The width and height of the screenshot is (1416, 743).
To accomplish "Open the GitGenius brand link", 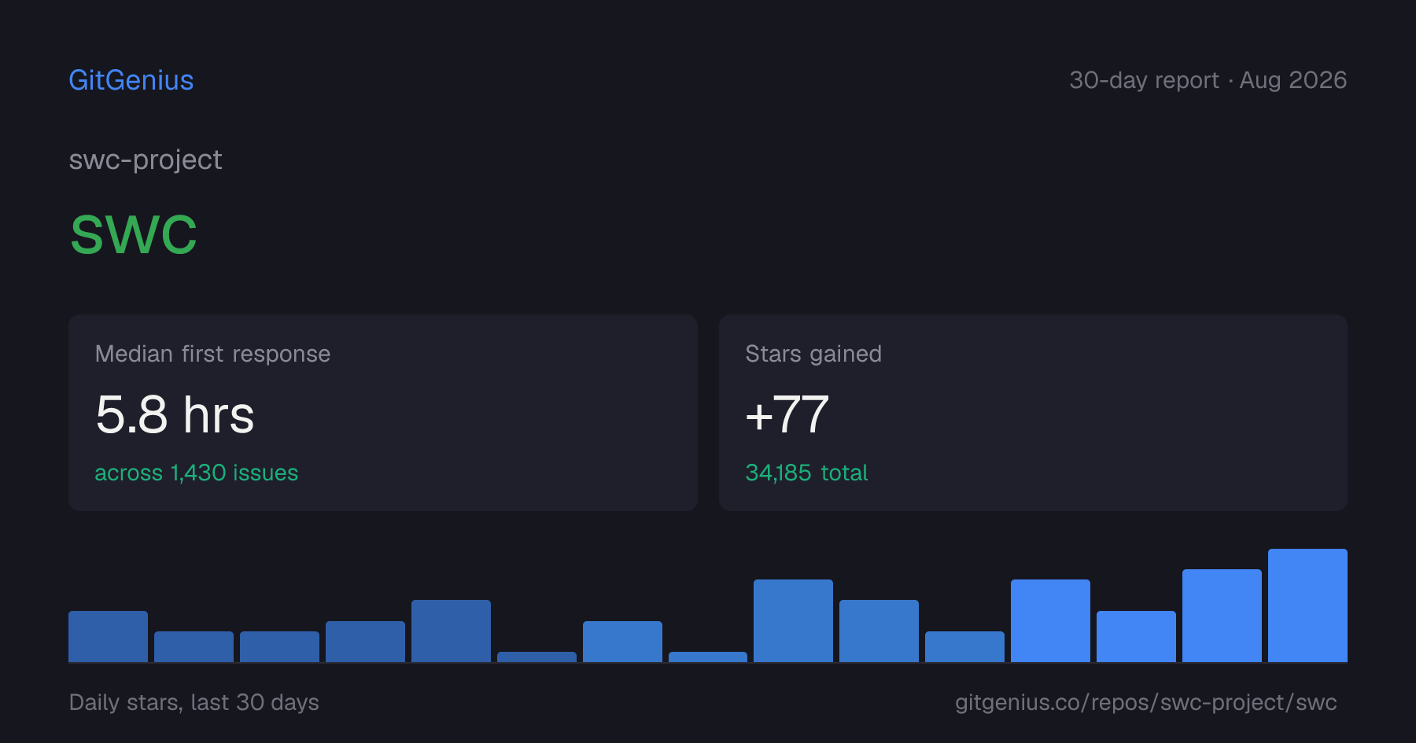I will coord(131,80).
